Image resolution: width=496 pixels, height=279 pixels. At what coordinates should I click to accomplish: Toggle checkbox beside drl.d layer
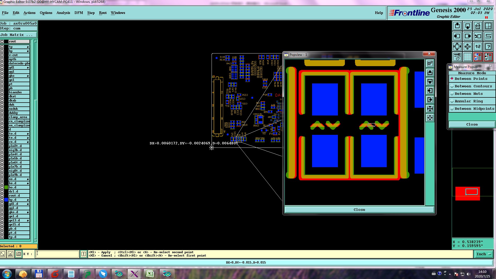click(x=2, y=191)
